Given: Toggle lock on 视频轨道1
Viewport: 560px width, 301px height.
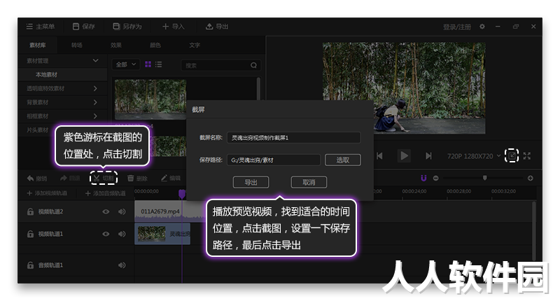Looking at the screenshot, I should tap(30, 234).
